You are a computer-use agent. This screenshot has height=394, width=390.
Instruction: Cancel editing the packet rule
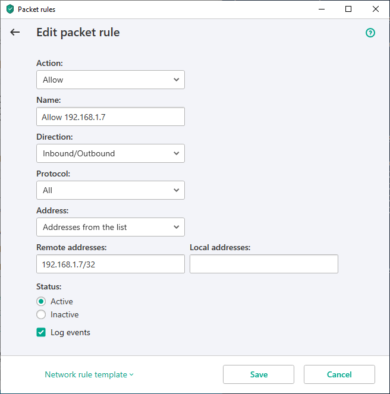[339, 374]
